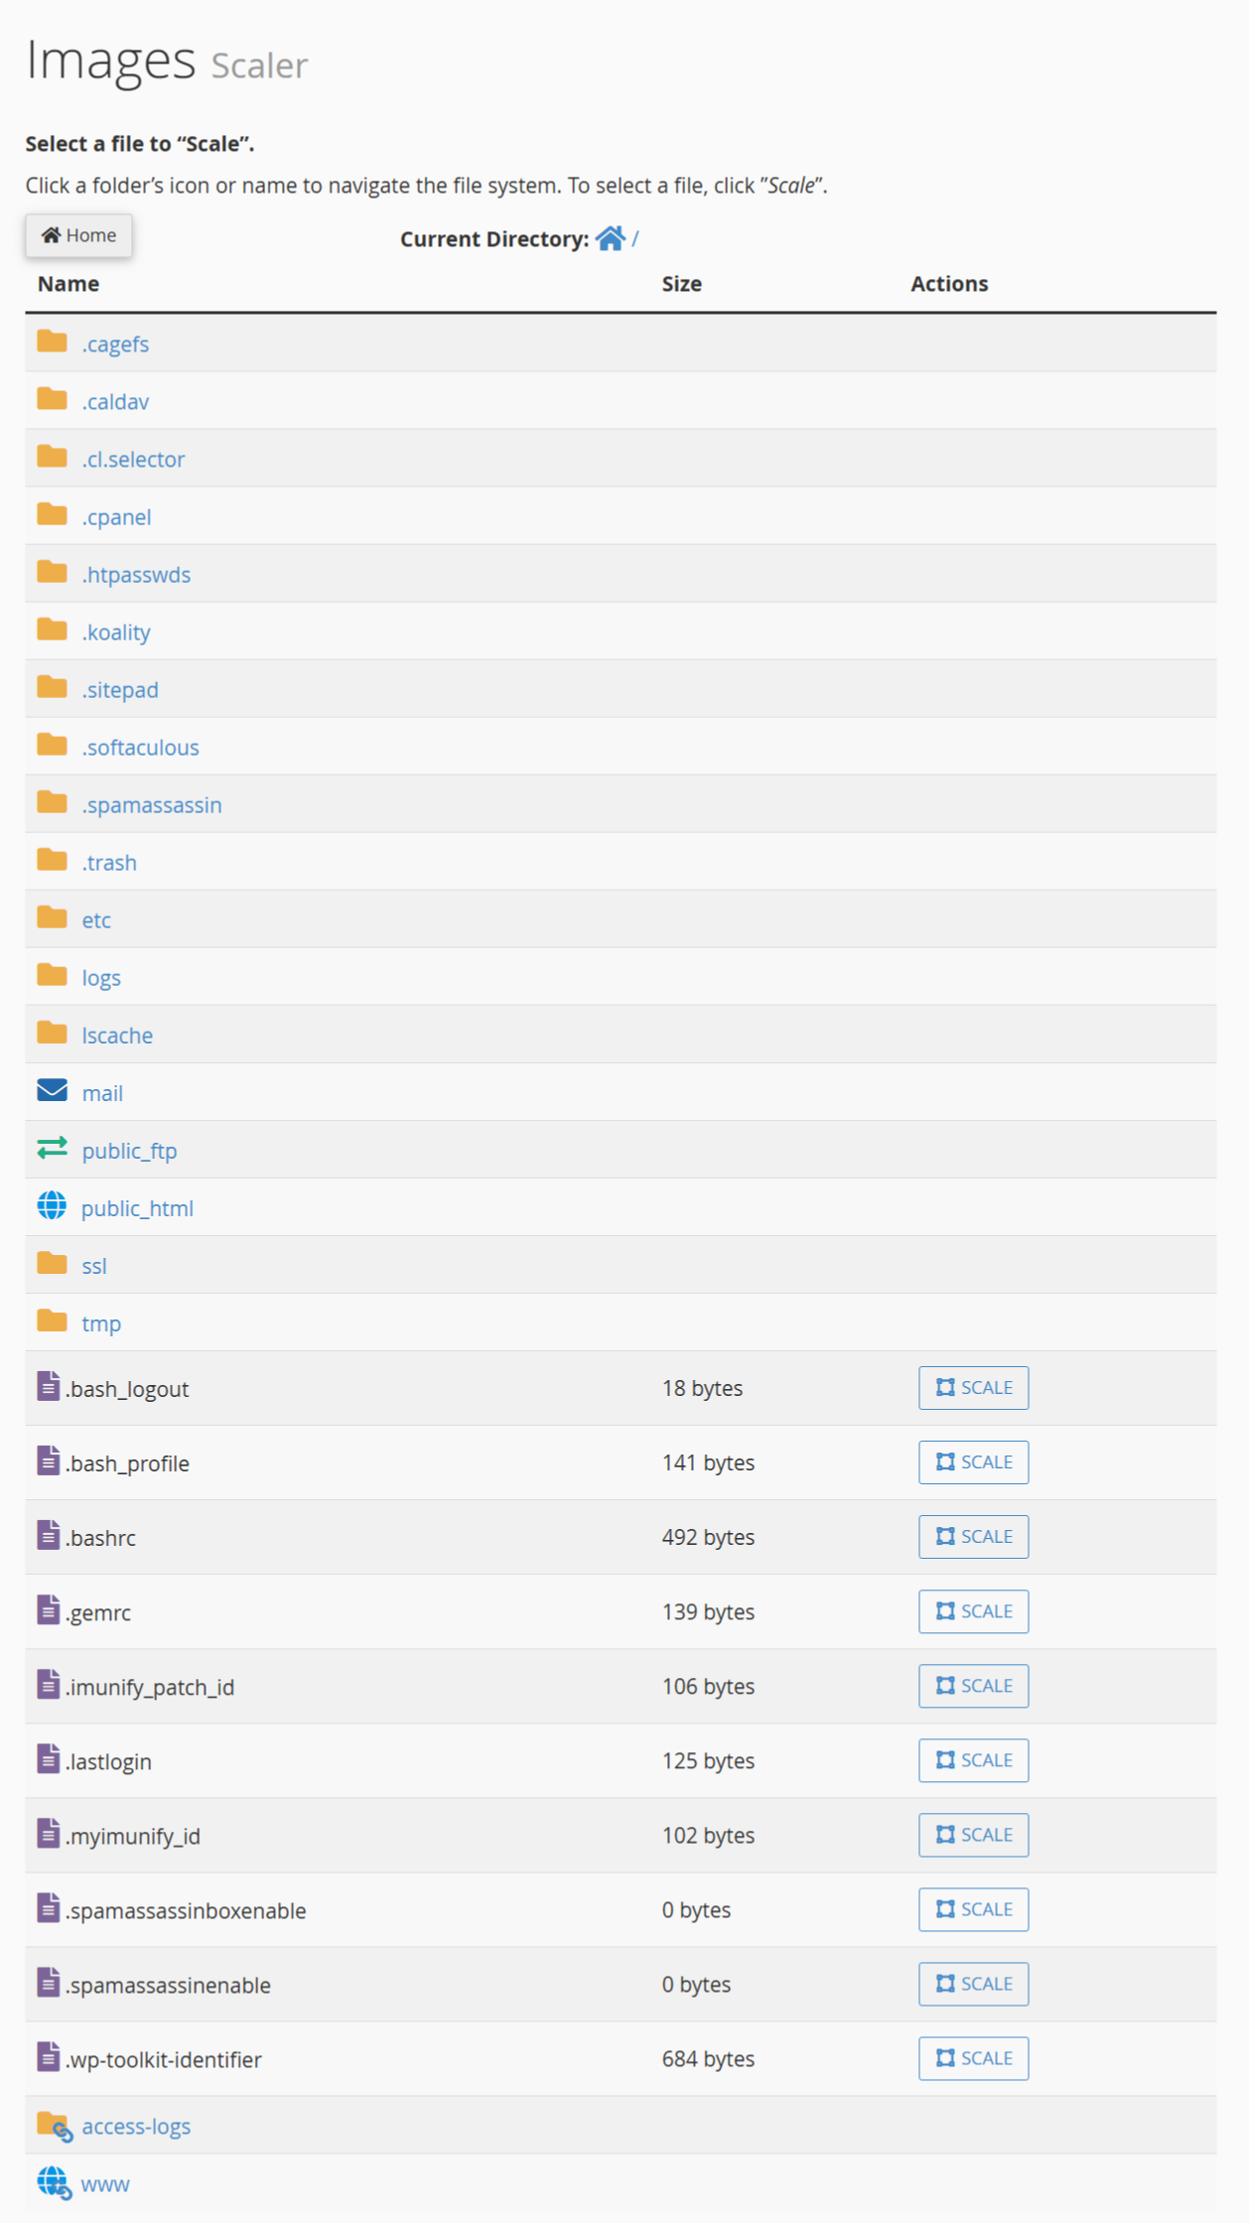1249x2223 pixels.
Task: Click the .sitepad folder icon
Action: (52, 687)
